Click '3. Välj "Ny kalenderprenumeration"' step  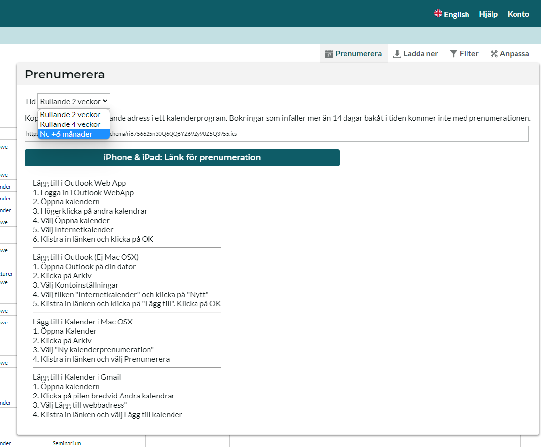(93, 349)
